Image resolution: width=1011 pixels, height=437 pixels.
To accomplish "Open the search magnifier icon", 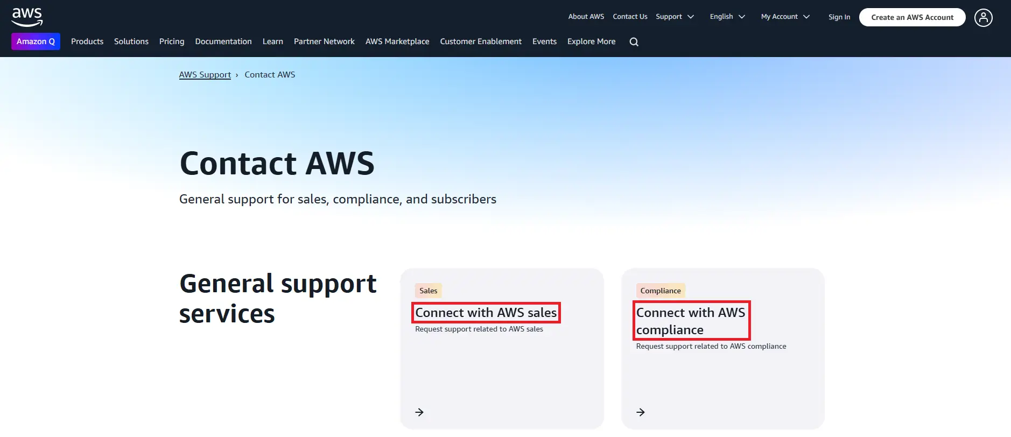I will 634,42.
